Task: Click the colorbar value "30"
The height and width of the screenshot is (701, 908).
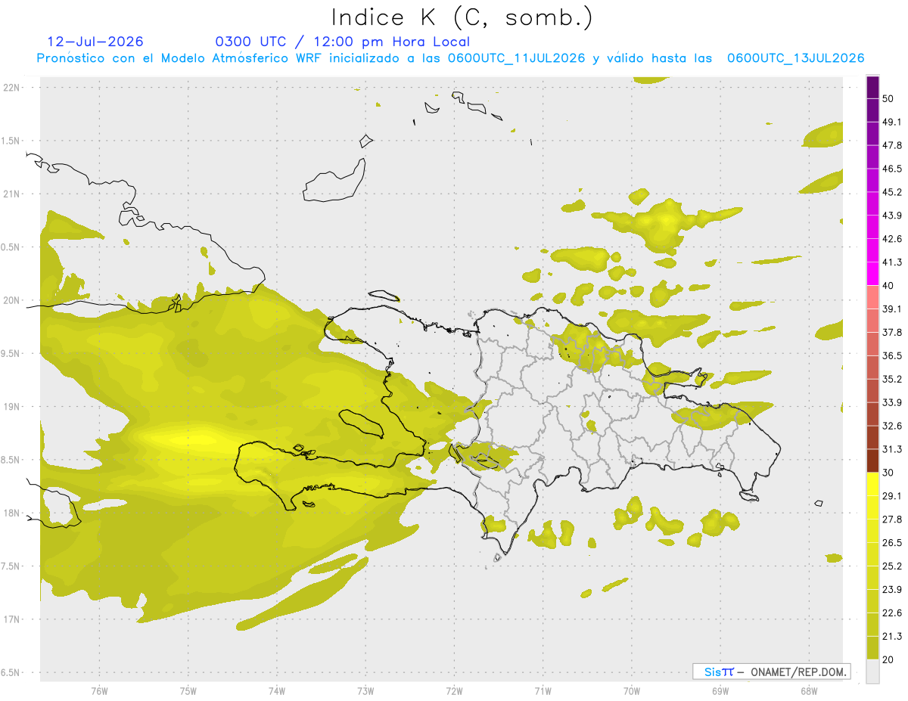Action: (888, 473)
